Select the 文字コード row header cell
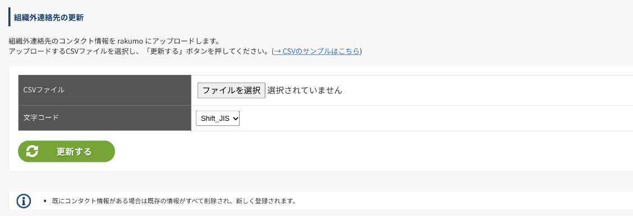Screen dimensions: 633x216 pos(104,118)
